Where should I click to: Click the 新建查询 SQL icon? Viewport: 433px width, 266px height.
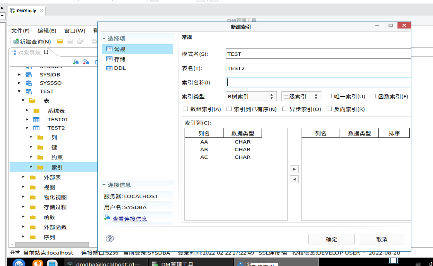pyautogui.click(x=17, y=41)
